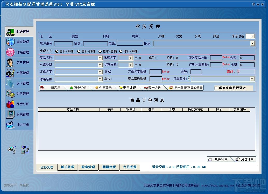This screenshot has height=194, width=268.
Task: Expand 优惠方案 dropdown in 商品名称 row
Action: 131,58
